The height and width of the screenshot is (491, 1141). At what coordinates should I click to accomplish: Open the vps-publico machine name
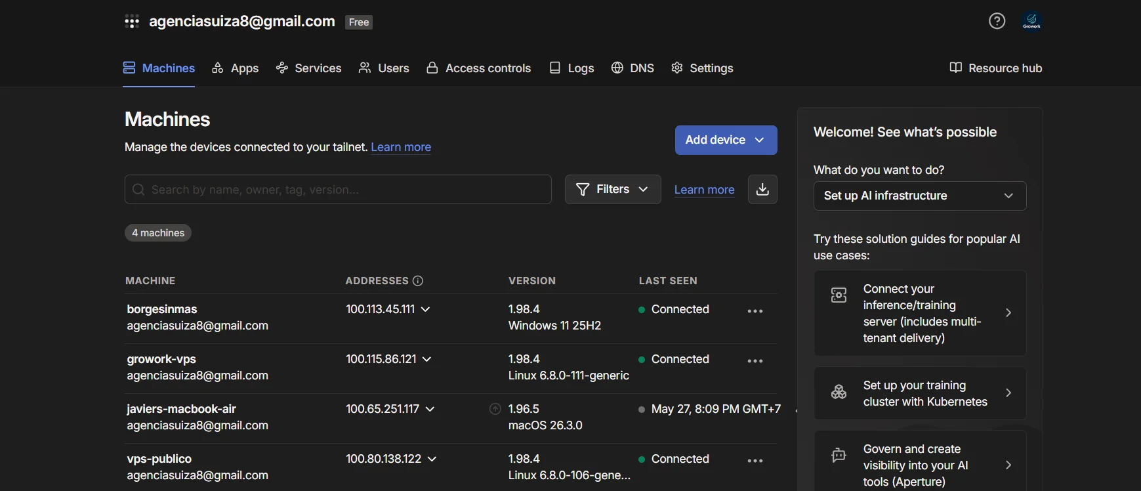point(159,459)
